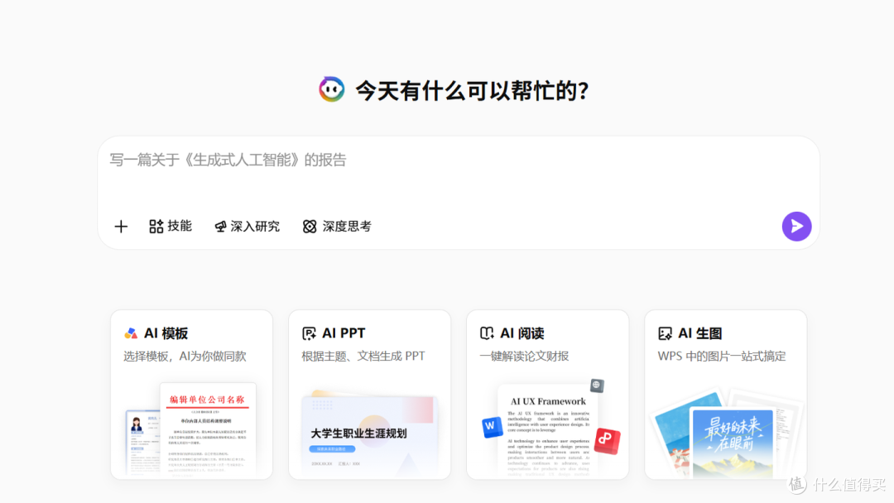Click the AI 模板 colorful icon
The image size is (894, 503).
tap(131, 333)
